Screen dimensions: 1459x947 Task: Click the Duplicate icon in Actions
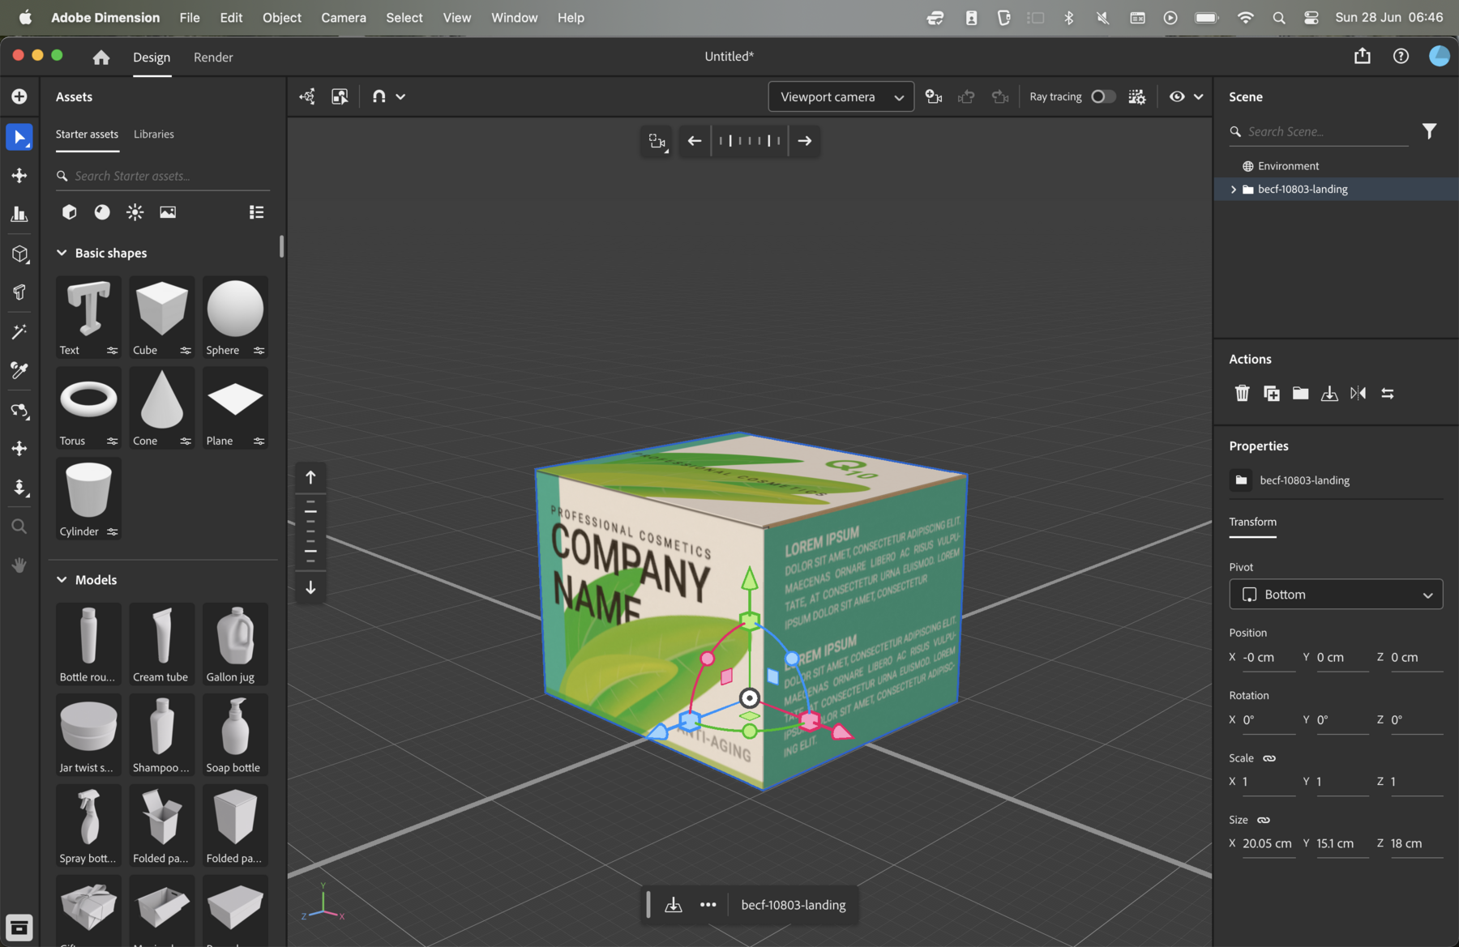1271,393
